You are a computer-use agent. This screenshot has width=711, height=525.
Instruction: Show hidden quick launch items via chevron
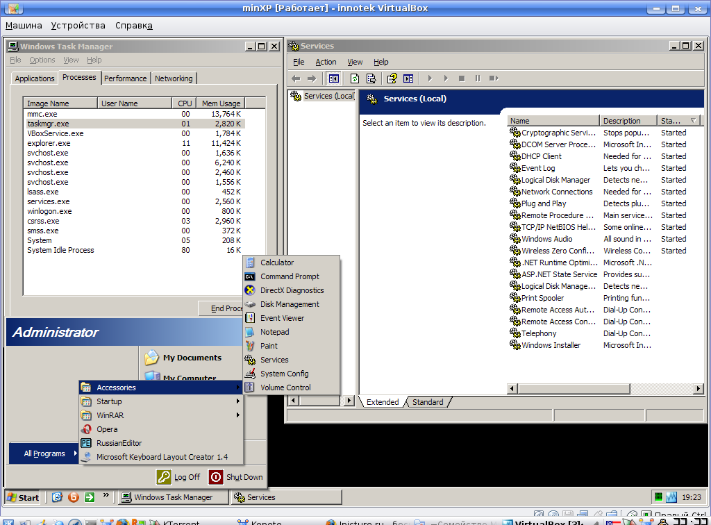[106, 496]
